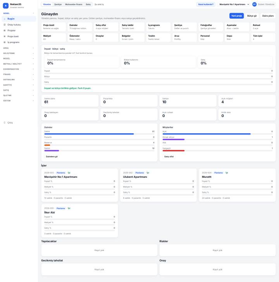The height and width of the screenshot is (282, 279).
Task: Open the Aşamalar shortcut card
Action: (237, 27)
